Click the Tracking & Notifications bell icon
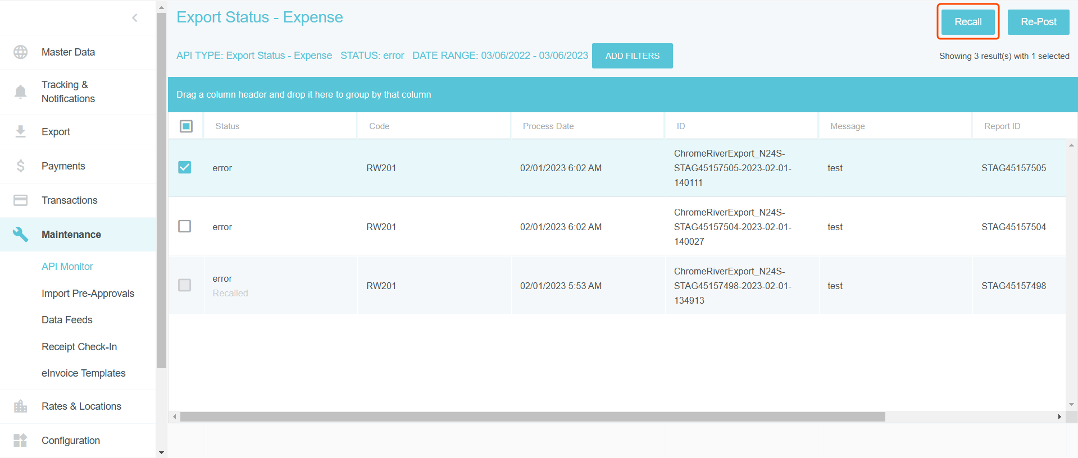Screen dimensions: 1078x458 click(21, 91)
